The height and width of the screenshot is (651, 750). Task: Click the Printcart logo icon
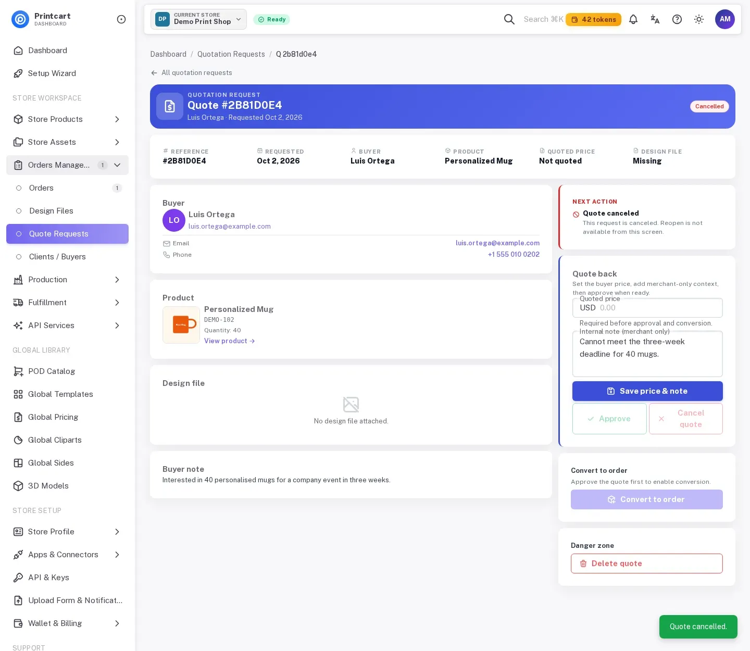(x=20, y=19)
